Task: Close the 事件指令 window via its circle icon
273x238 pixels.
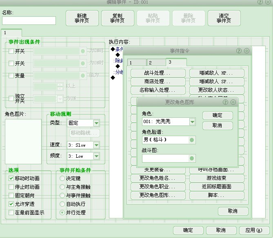Action: [x=247, y=51]
